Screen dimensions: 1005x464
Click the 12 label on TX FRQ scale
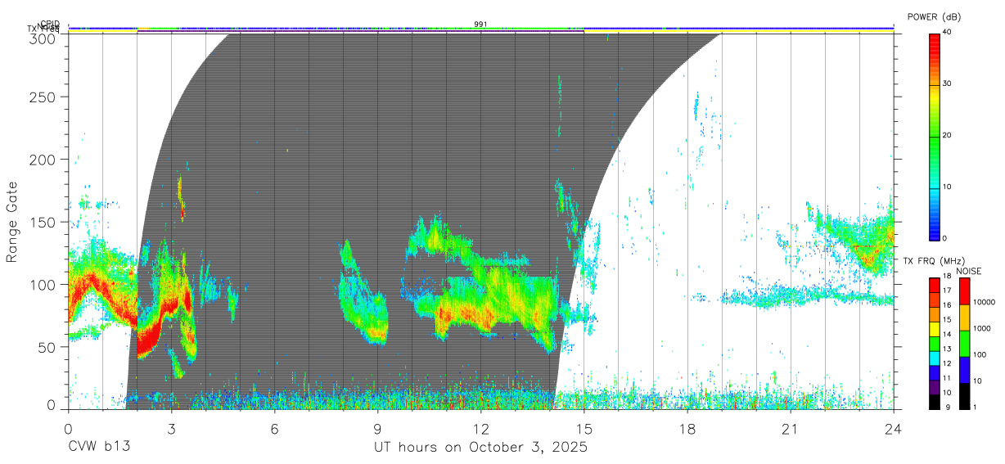click(948, 363)
